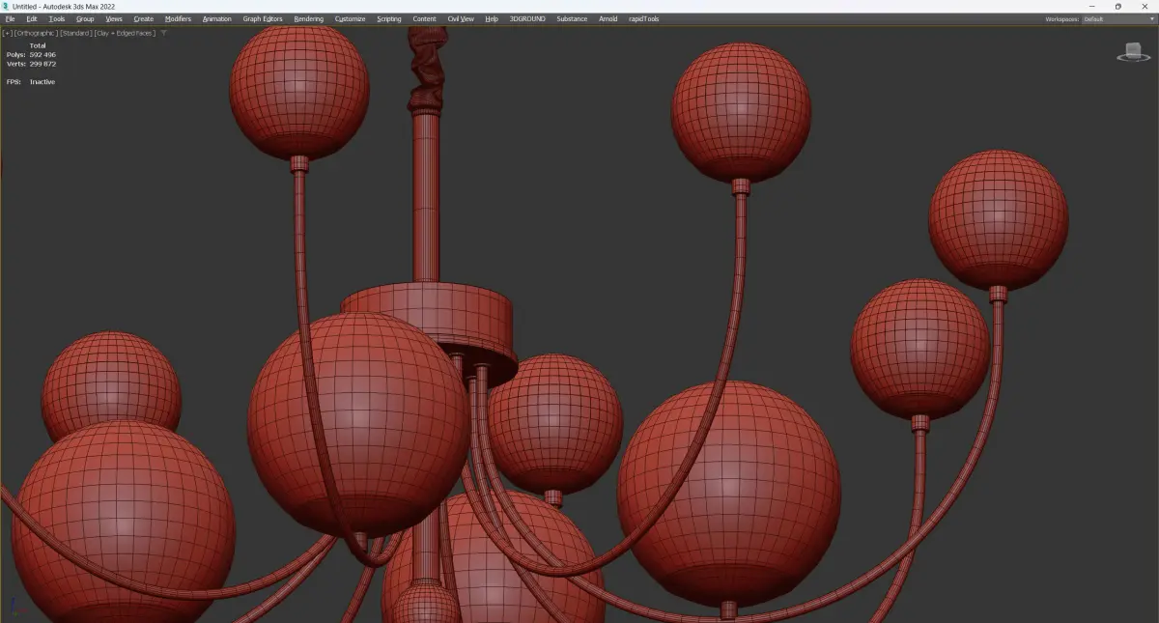Open the Edit menu

point(32,18)
